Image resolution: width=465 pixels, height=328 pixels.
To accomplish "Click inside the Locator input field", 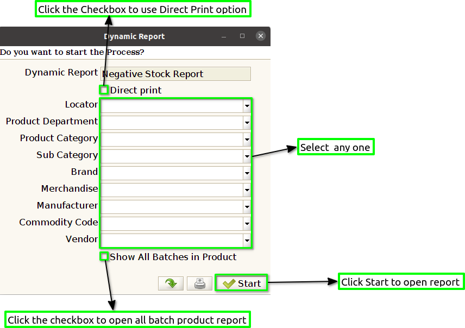I will pos(172,106).
